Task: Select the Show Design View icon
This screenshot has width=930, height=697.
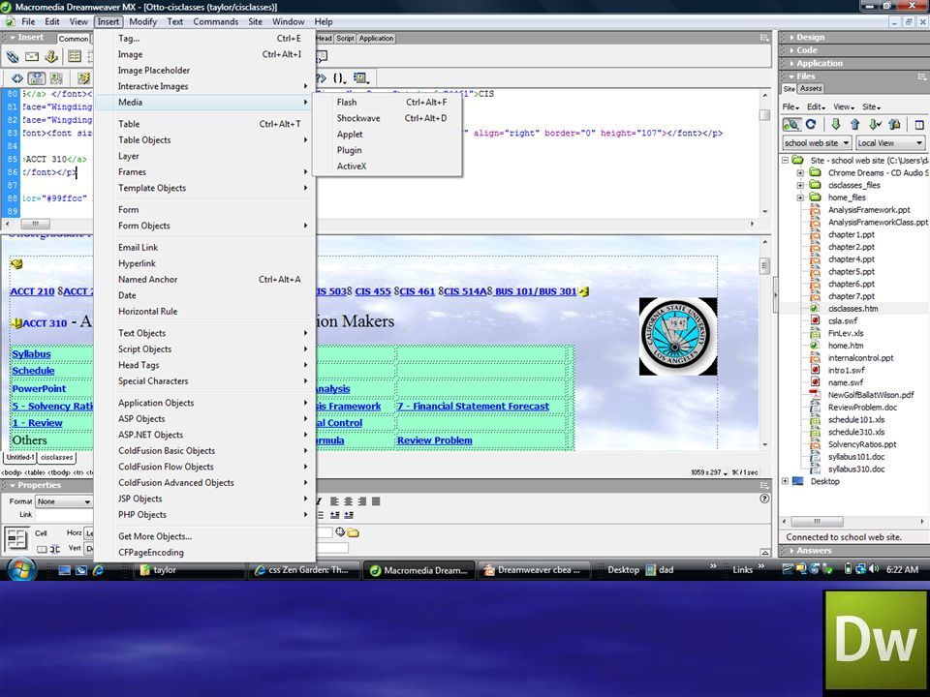Action: coord(56,78)
